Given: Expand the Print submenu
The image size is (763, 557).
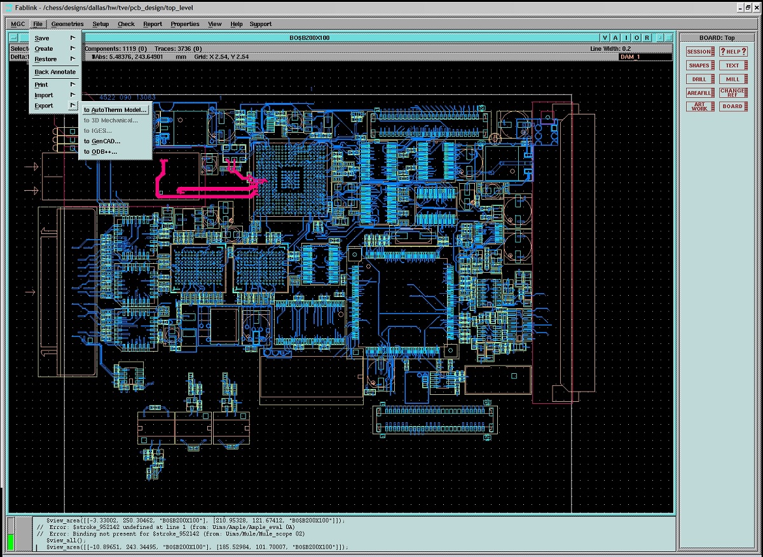Looking at the screenshot, I should coord(41,84).
